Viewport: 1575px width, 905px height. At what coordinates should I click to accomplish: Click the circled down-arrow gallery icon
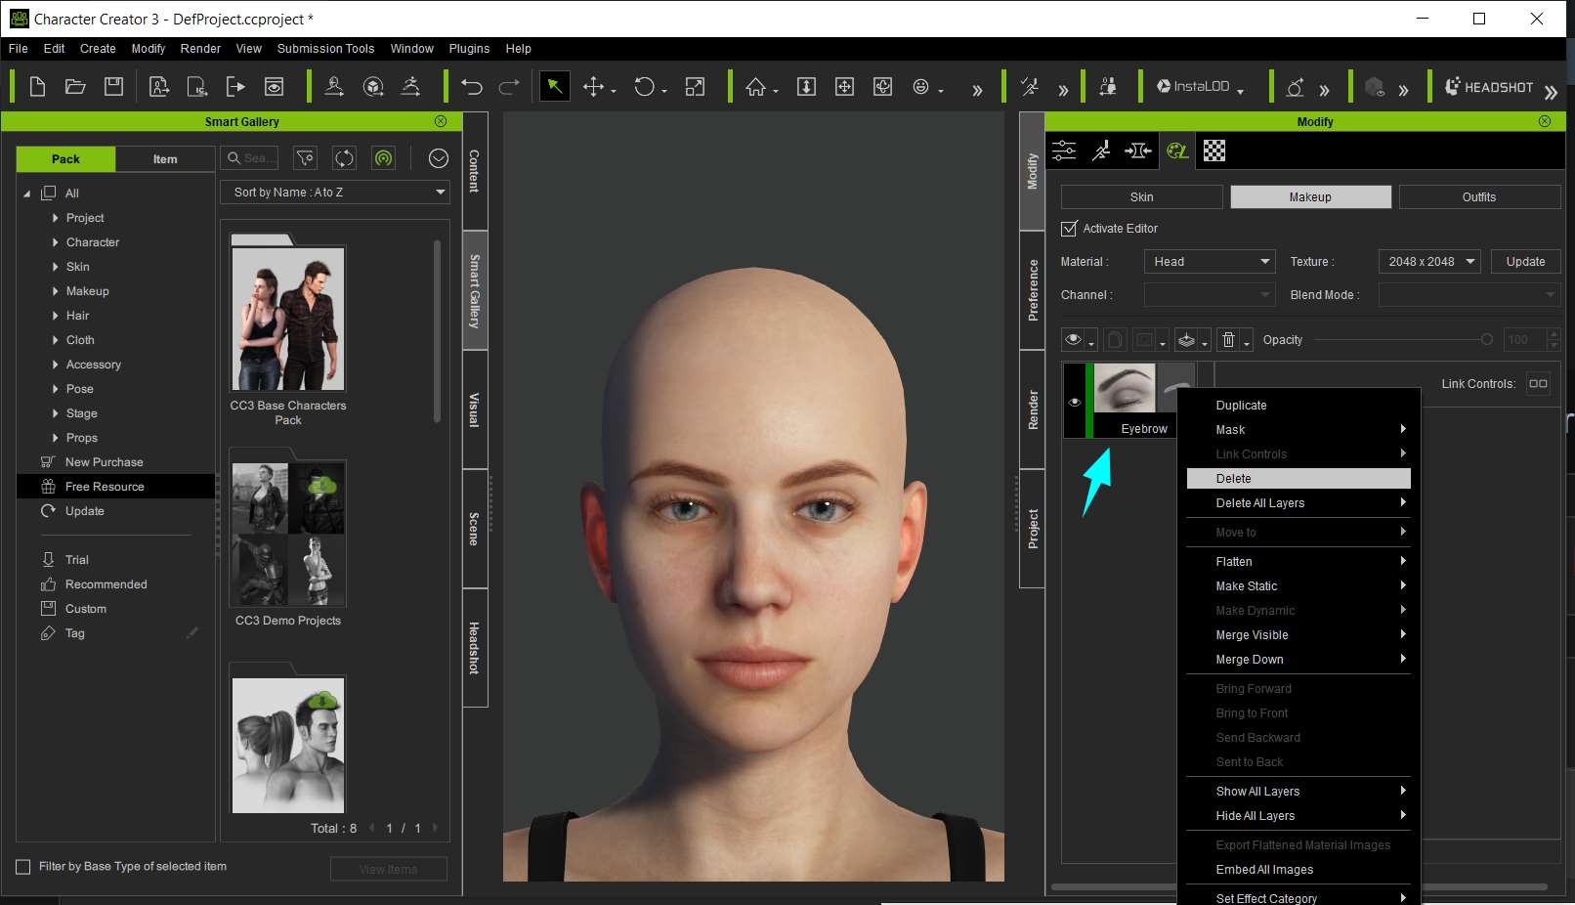tap(439, 158)
